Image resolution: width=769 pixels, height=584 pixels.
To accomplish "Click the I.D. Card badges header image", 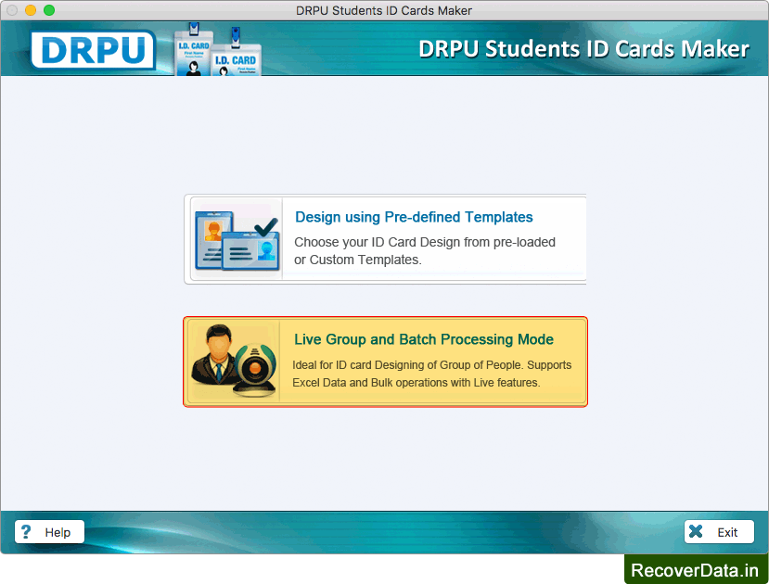I will 218,49.
